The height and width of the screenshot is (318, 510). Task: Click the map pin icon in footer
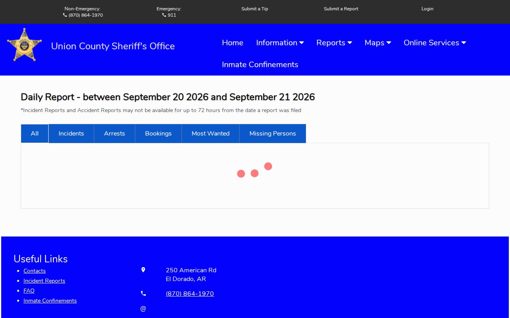tap(143, 270)
